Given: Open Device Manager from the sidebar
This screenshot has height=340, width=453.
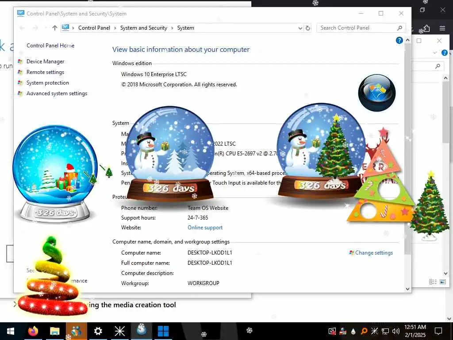Looking at the screenshot, I should point(46,61).
